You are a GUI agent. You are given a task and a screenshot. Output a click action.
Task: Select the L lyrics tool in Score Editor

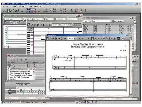click(x=96, y=39)
